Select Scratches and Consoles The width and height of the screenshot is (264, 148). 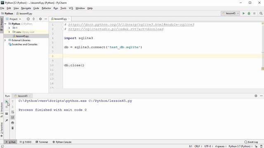(25, 44)
